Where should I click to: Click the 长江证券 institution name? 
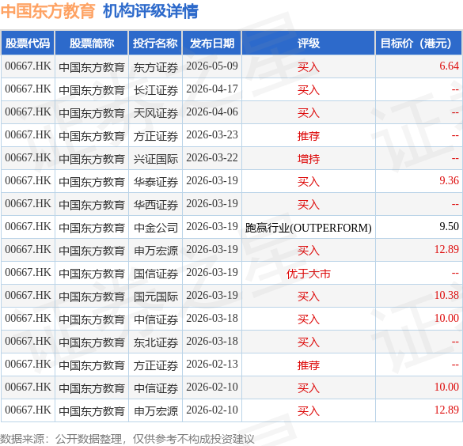(156, 90)
